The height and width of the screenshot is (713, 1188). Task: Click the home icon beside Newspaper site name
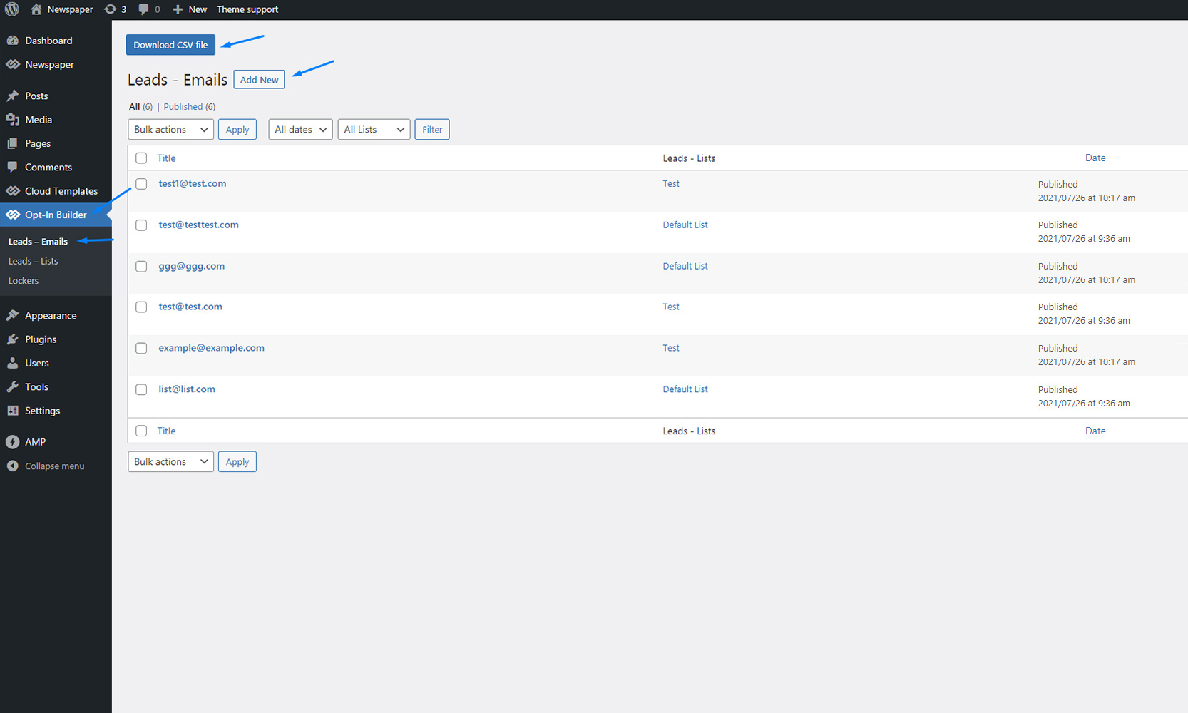tap(36, 9)
